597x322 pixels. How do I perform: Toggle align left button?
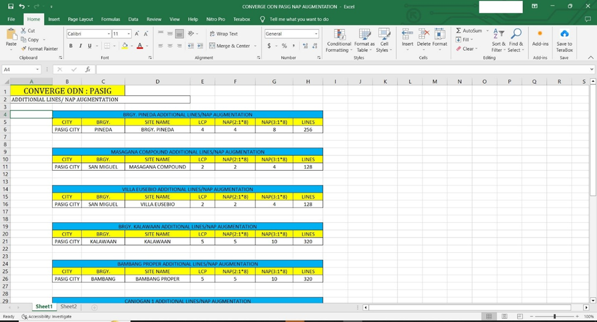pos(160,46)
